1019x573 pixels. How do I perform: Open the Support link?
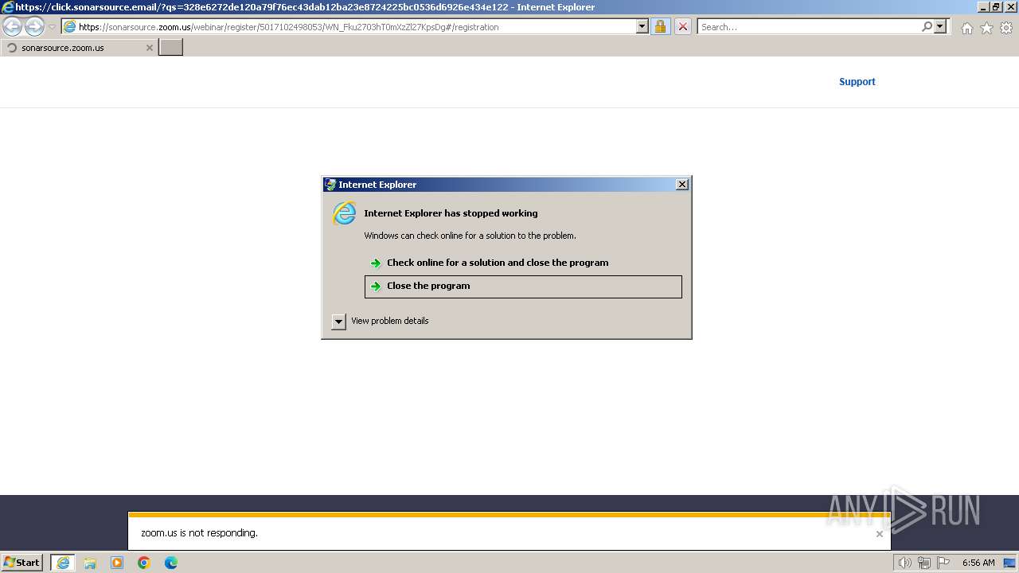[x=857, y=82]
